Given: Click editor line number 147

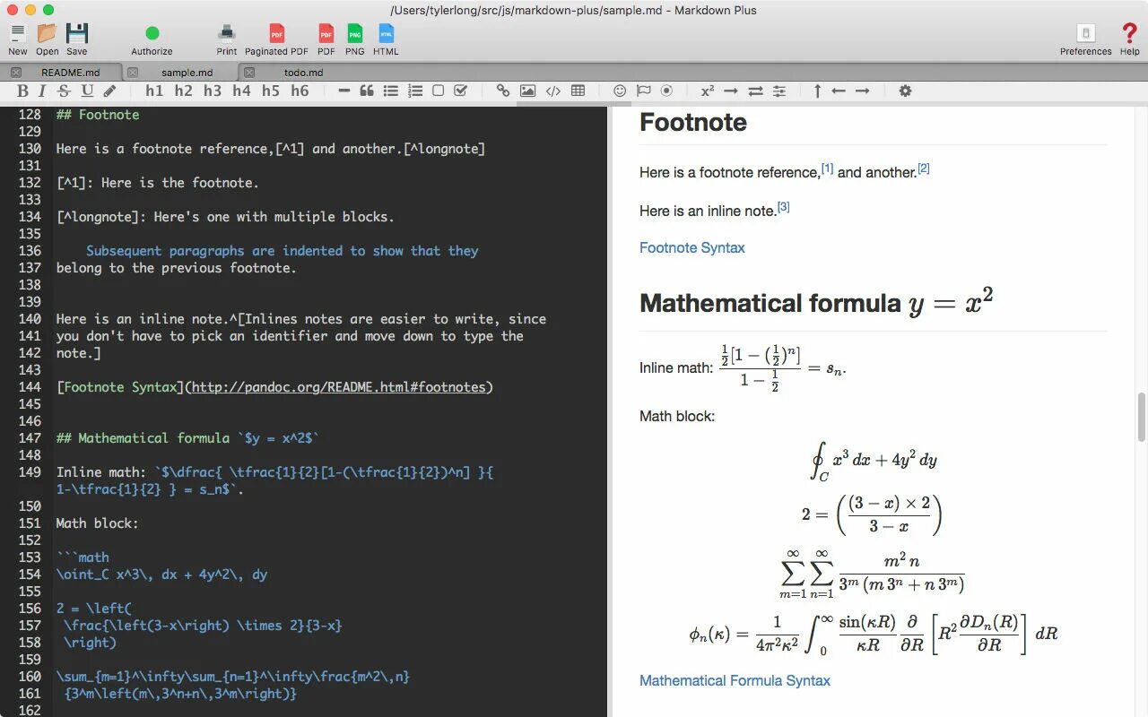Looking at the screenshot, I should [x=30, y=438].
